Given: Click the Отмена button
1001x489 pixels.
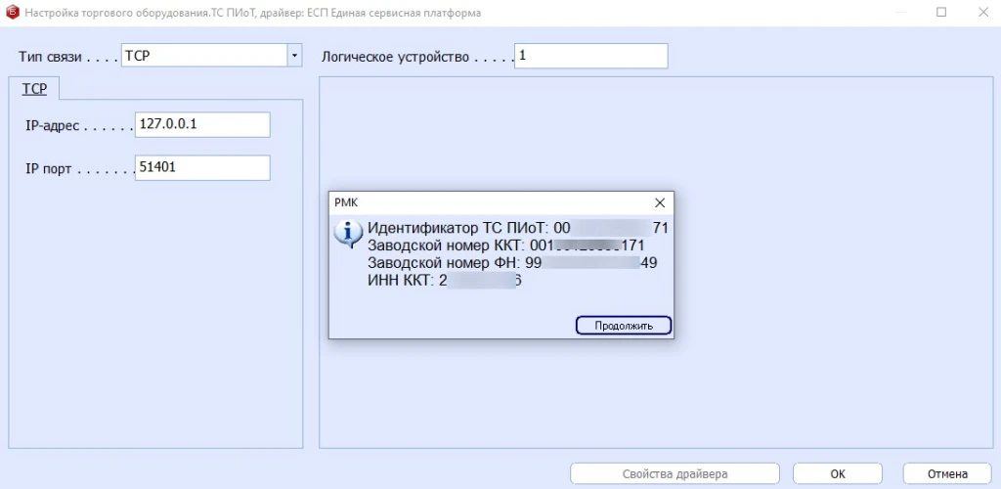Looking at the screenshot, I should click(x=946, y=474).
